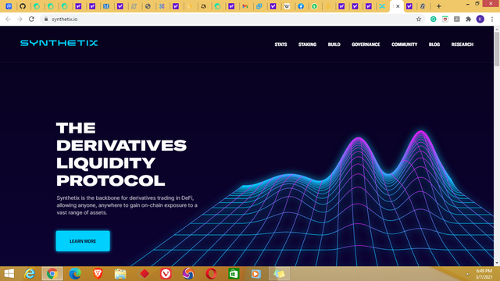This screenshot has height=281, width=500.
Task: Open the taskbar clock and date
Action: tap(484, 274)
